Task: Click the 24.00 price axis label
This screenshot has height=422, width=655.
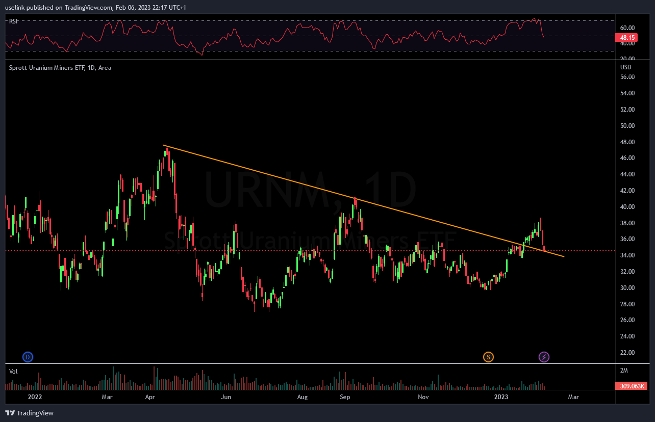Action: [x=627, y=336]
